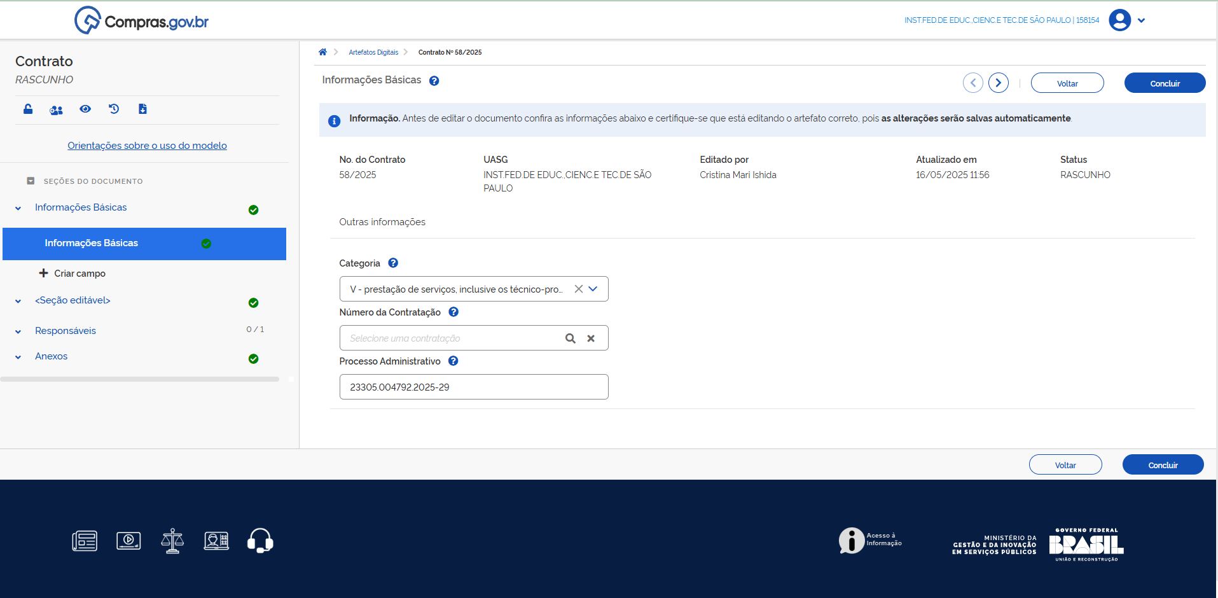Open the version history icon
The height and width of the screenshot is (598, 1218).
tap(114, 109)
